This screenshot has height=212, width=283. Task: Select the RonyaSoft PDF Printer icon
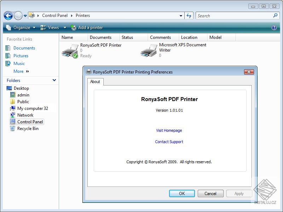tap(70, 51)
